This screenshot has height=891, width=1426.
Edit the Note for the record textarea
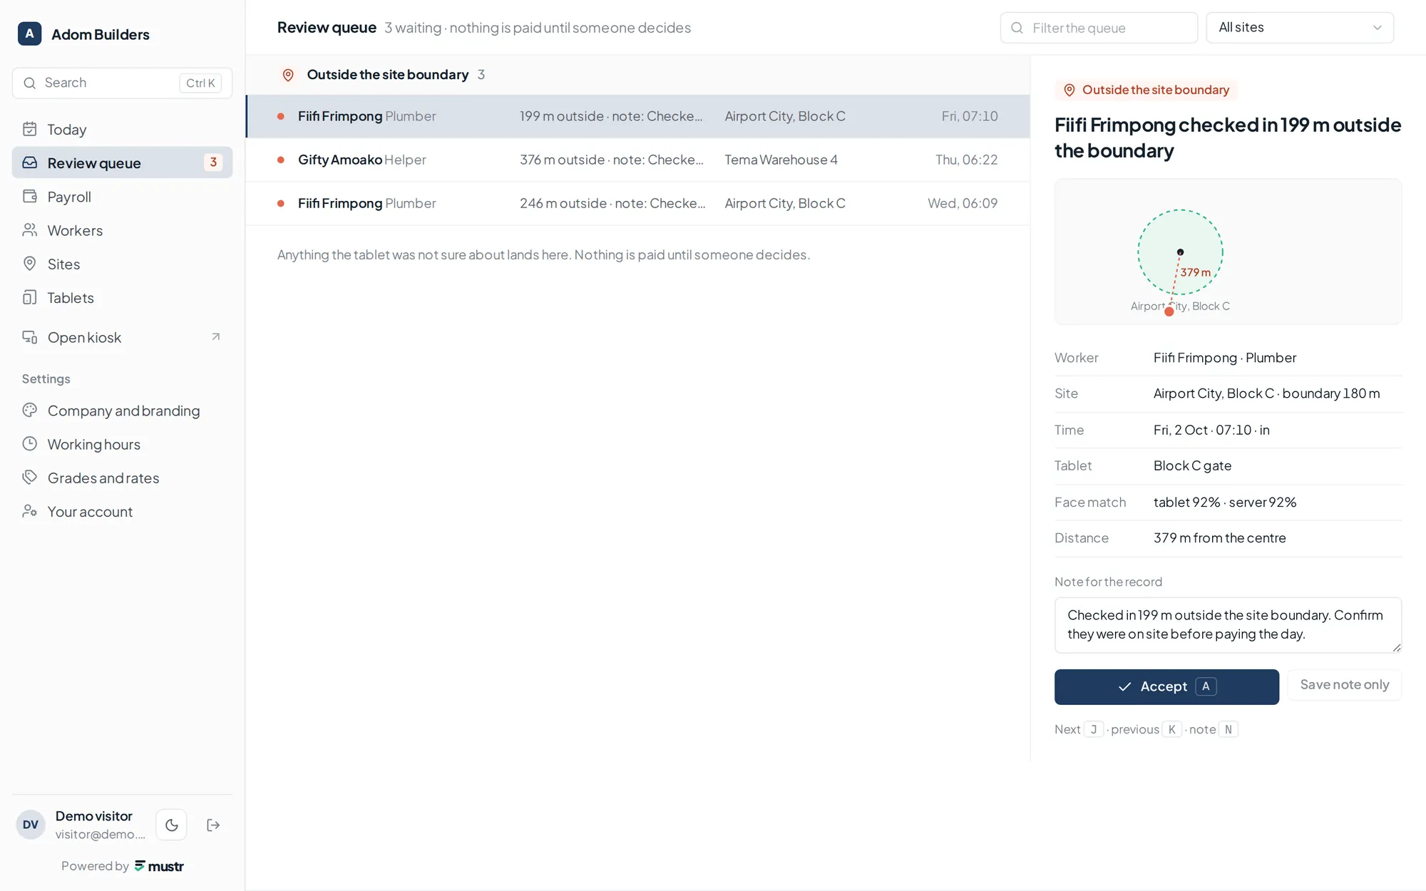point(1228,625)
